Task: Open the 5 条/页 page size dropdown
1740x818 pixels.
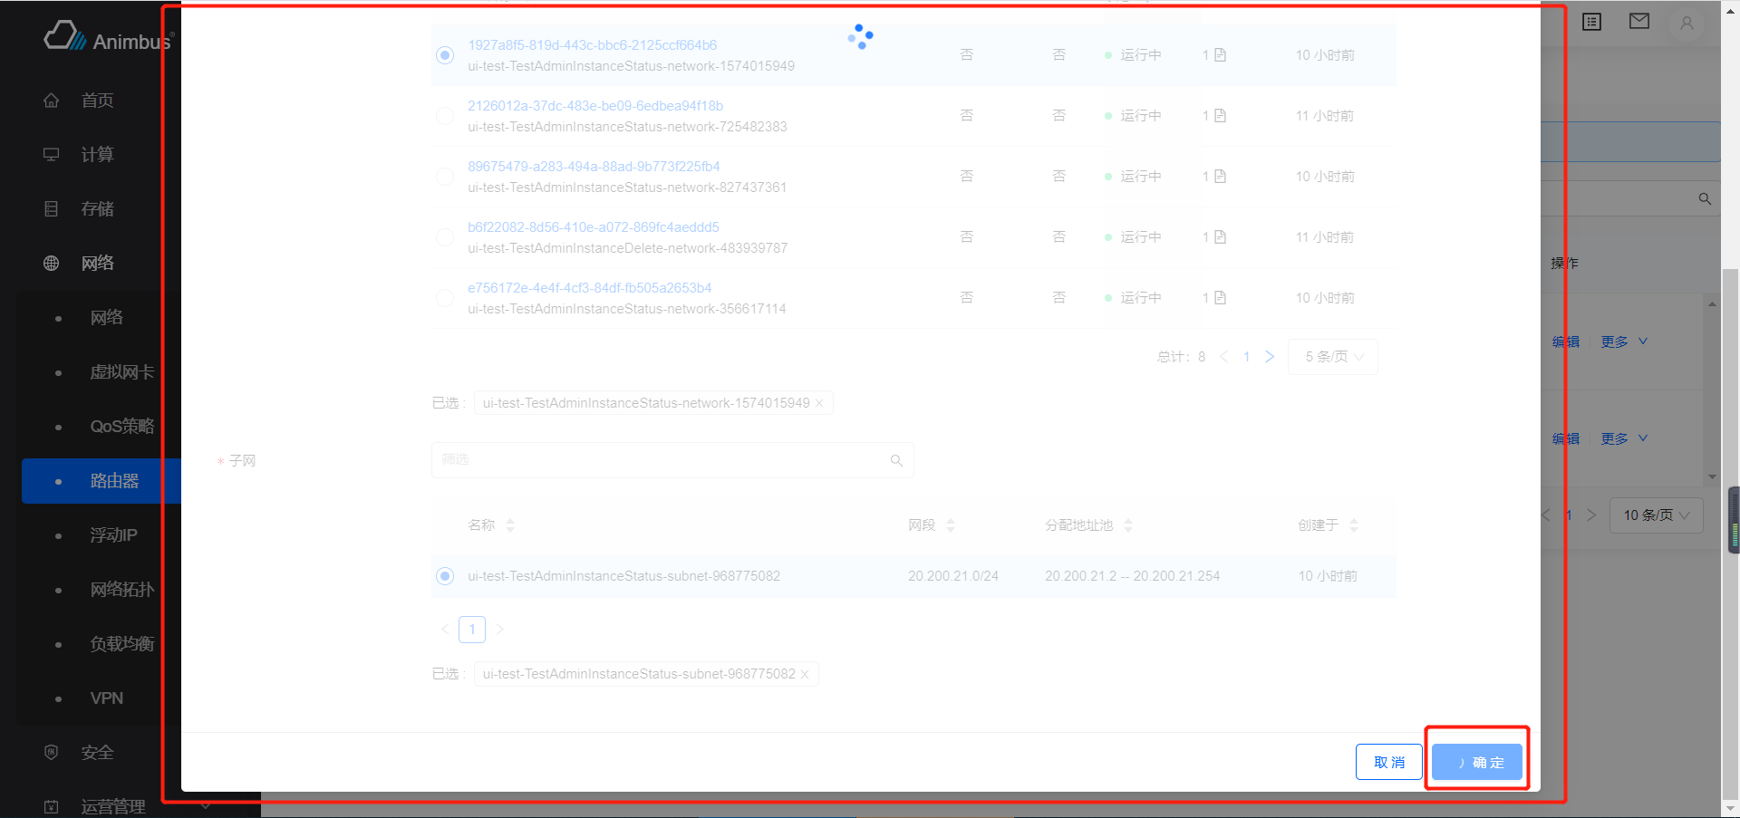Action: coord(1332,356)
